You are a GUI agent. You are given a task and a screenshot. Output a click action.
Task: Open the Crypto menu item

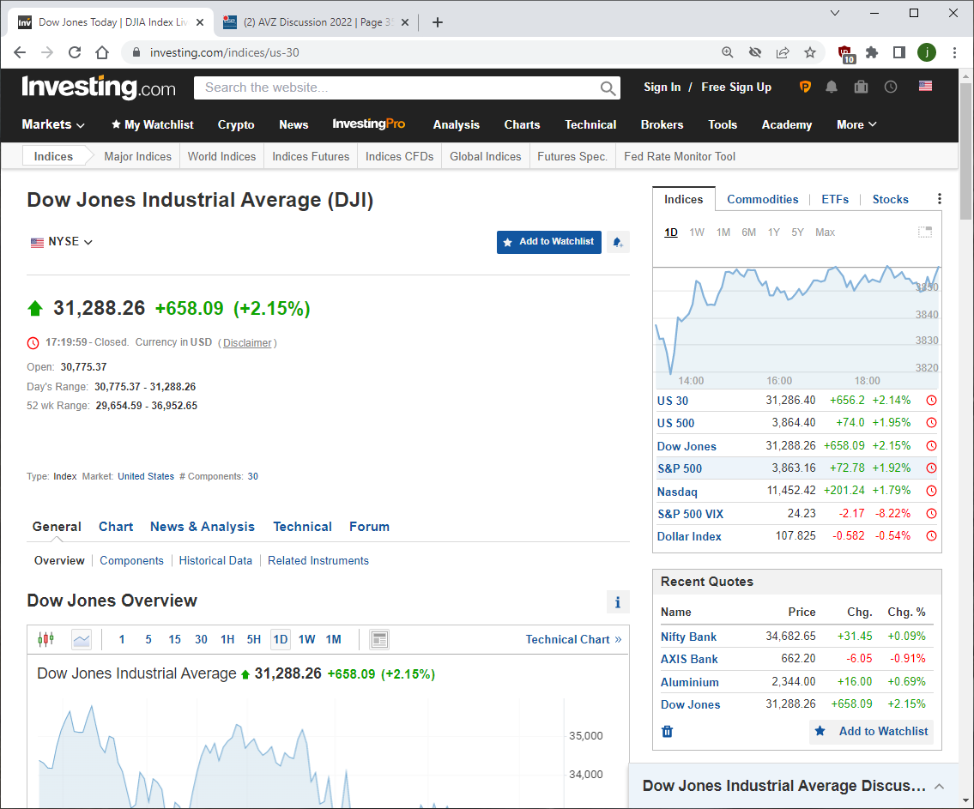tap(236, 124)
